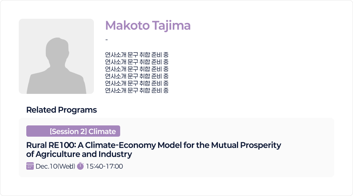Image resolution: width=353 pixels, height=196 pixels.
Task: Click the Related Programs heading
Action: 62,110
